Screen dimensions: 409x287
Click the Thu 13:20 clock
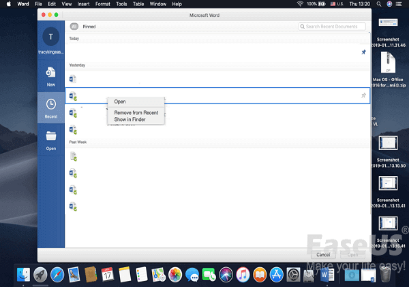tap(360, 4)
